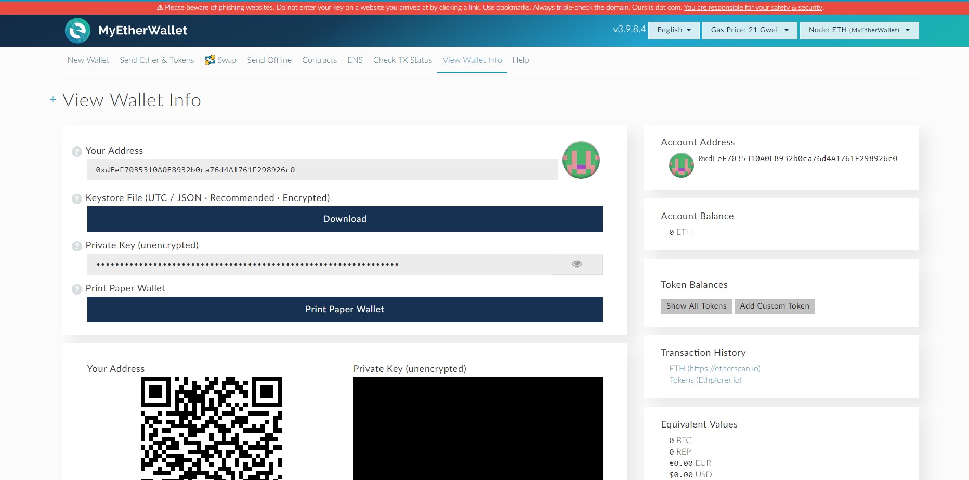This screenshot has width=969, height=480.
Task: Switch to the Send Offline tab
Action: click(269, 60)
